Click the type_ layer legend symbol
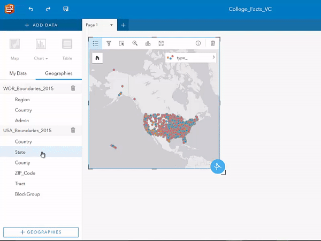 tap(170, 58)
